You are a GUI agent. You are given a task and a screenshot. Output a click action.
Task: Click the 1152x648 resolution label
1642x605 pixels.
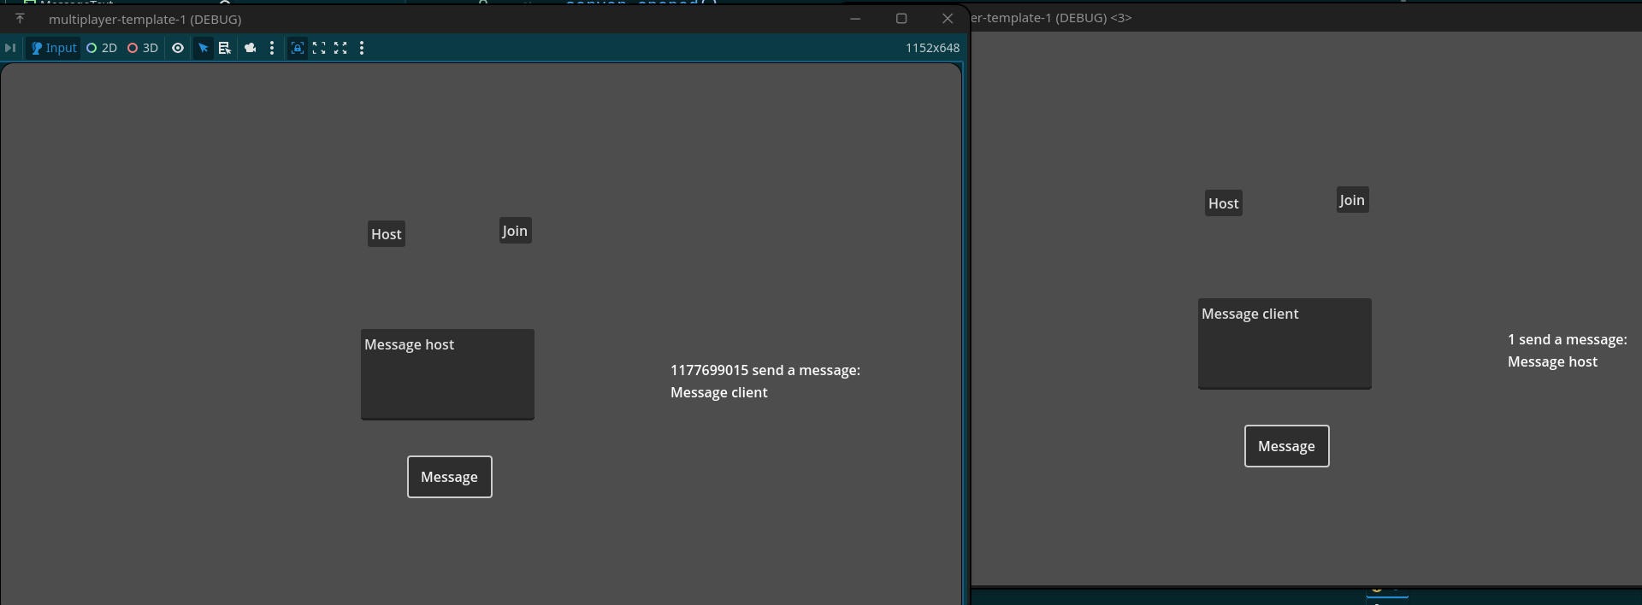[x=932, y=48]
